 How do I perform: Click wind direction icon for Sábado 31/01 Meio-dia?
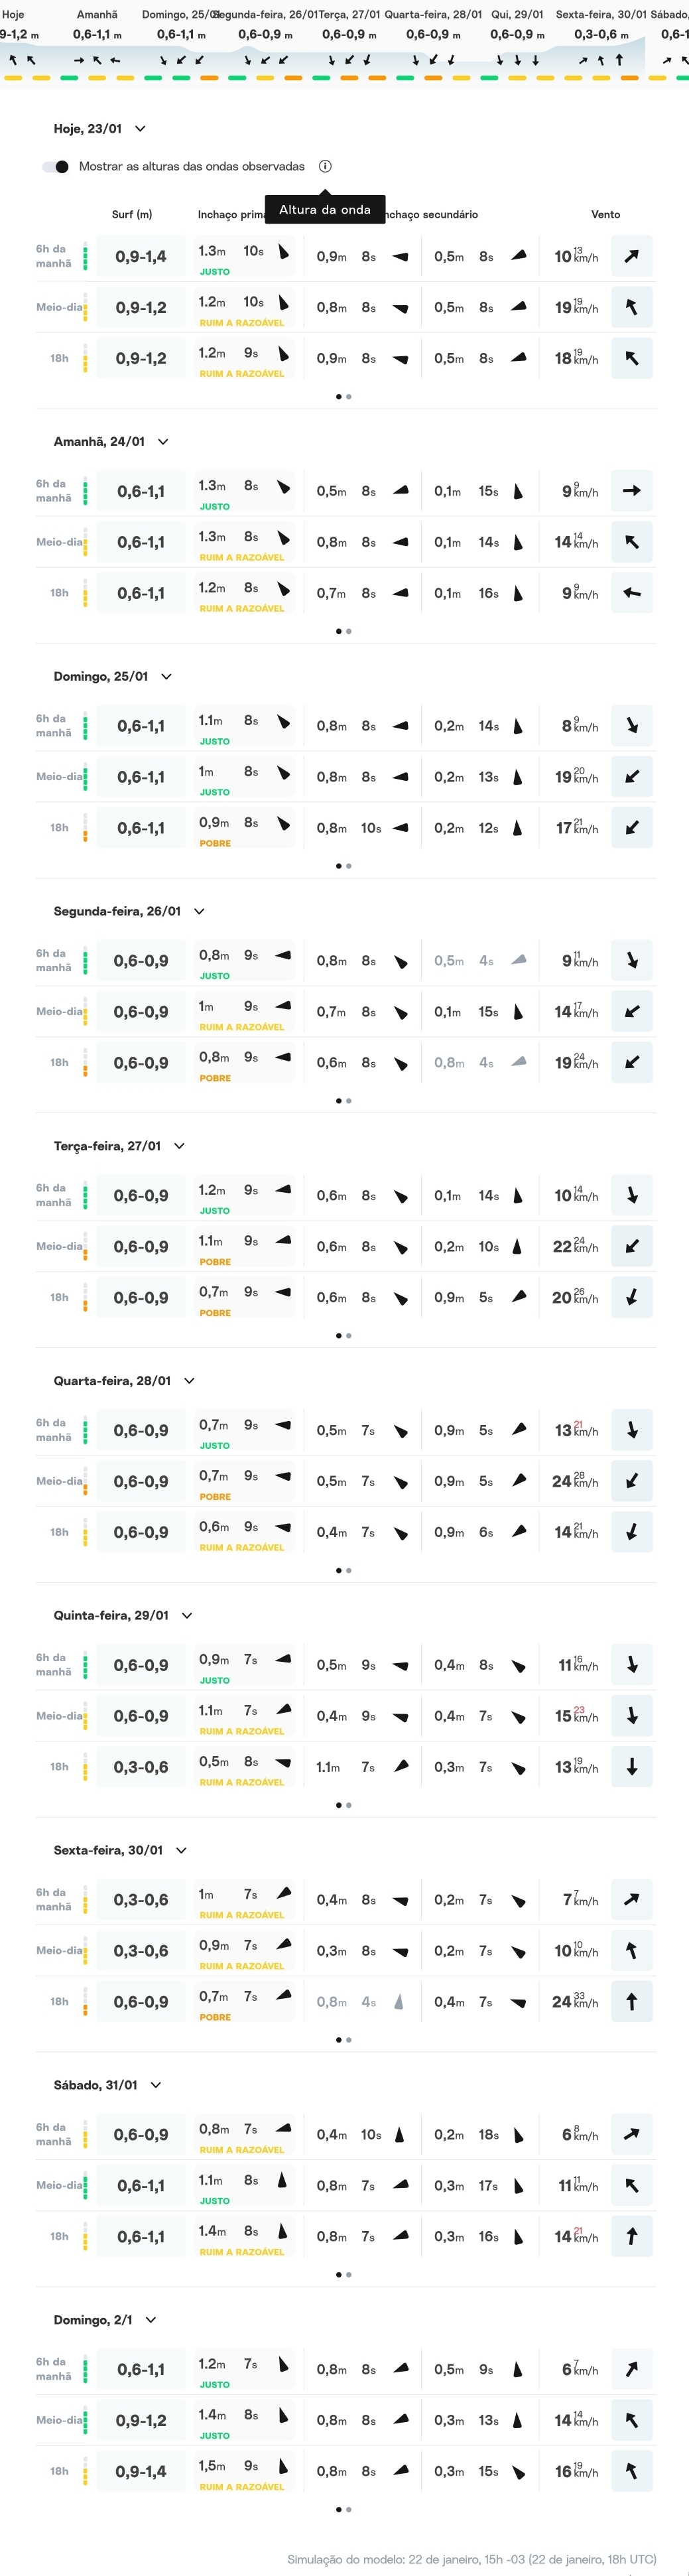[631, 2186]
